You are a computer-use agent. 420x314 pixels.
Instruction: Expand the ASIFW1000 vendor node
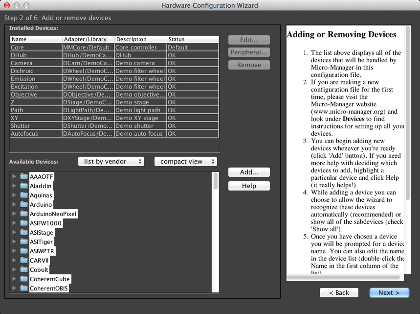click(14, 223)
